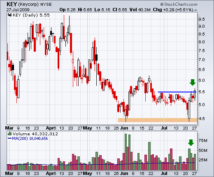The height and width of the screenshot is (177, 214).
Task: Click the 50M volume axis label
Action: [x=203, y=151]
